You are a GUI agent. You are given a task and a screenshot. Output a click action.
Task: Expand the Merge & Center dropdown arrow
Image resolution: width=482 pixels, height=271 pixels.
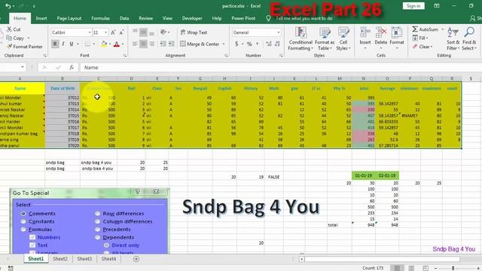click(224, 44)
